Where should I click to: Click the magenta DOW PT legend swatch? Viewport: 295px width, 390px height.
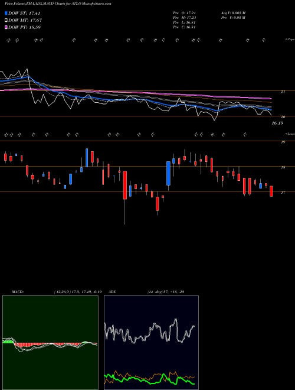tap(6, 27)
